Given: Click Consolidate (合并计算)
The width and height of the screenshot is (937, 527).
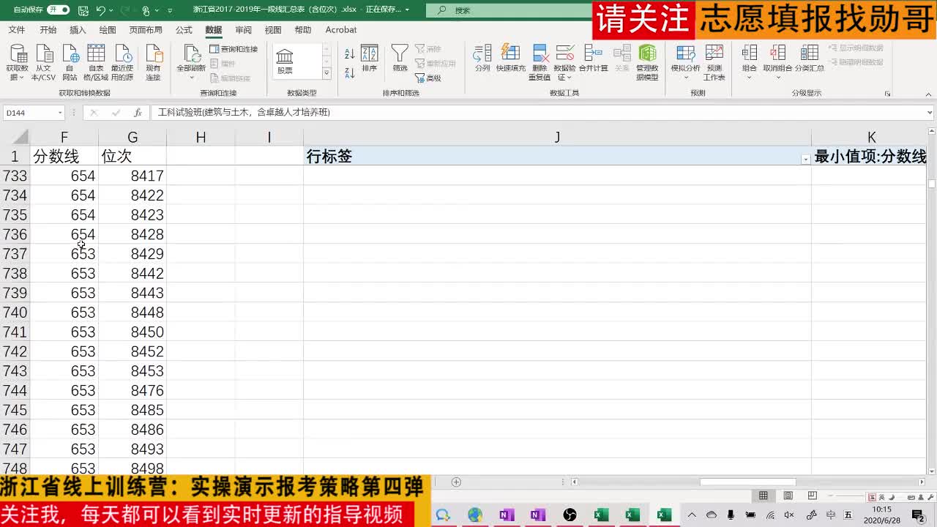Looking at the screenshot, I should point(594,59).
